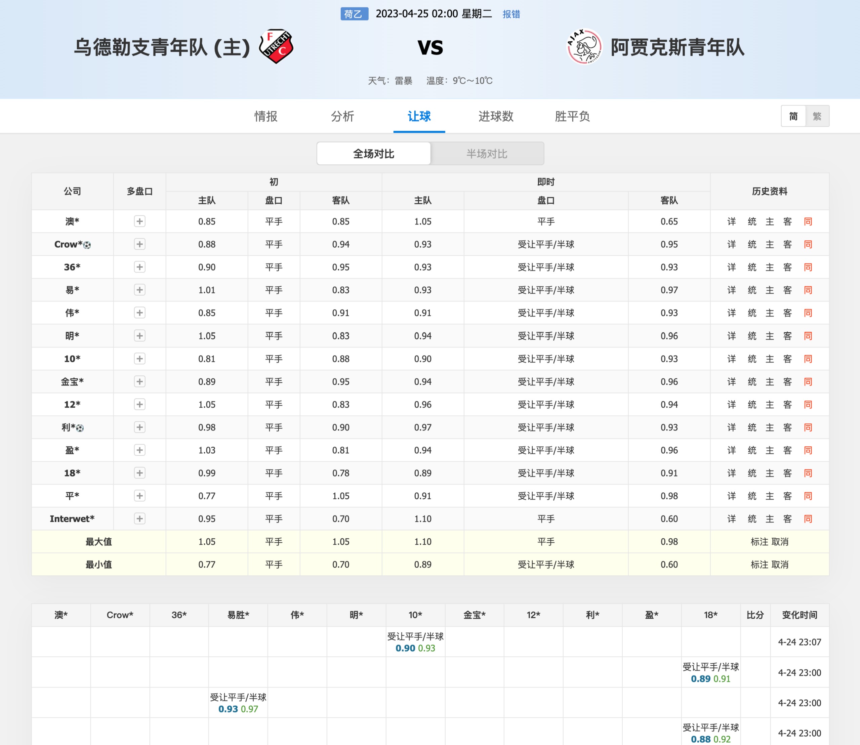Image resolution: width=860 pixels, height=745 pixels.
Task: Switch to the 胜平负 tab
Action: click(x=572, y=116)
